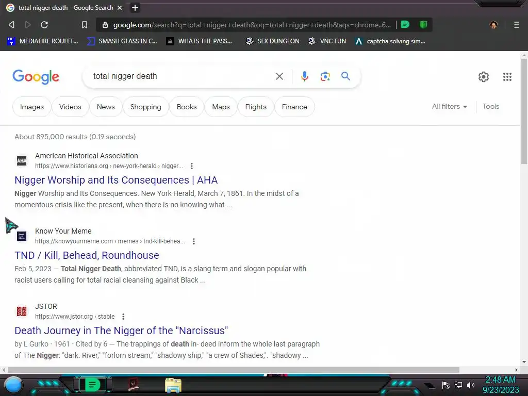This screenshot has height=396, width=528.
Task: Open File Explorer from the taskbar
Action: point(173,385)
